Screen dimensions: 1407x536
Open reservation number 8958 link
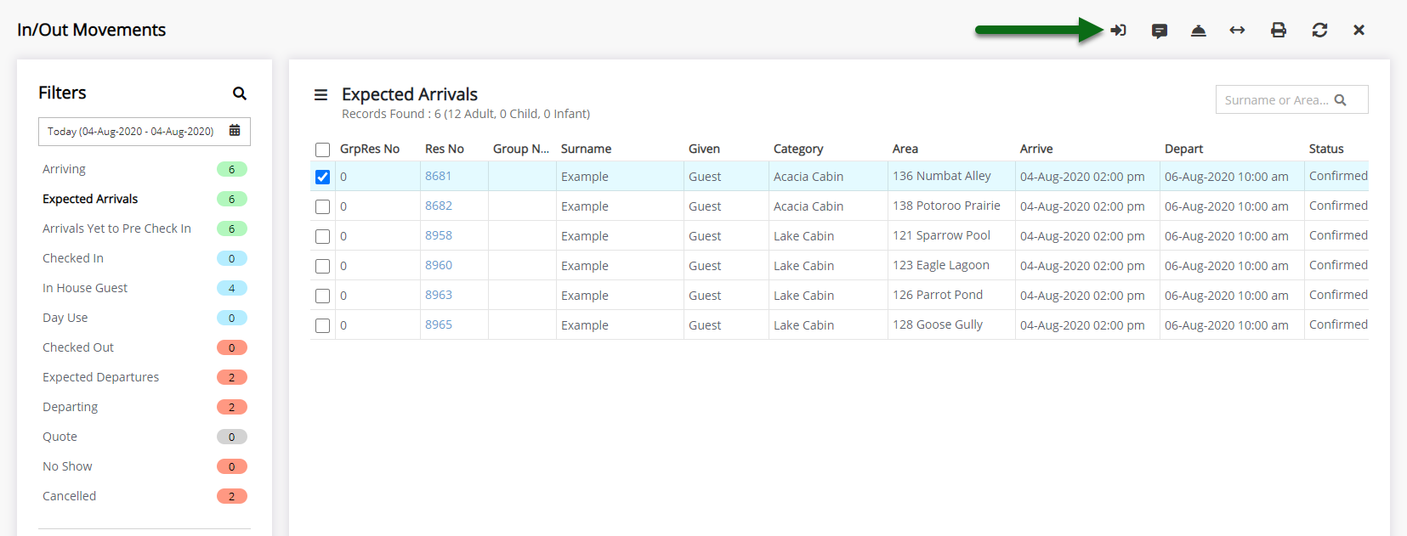(x=439, y=235)
